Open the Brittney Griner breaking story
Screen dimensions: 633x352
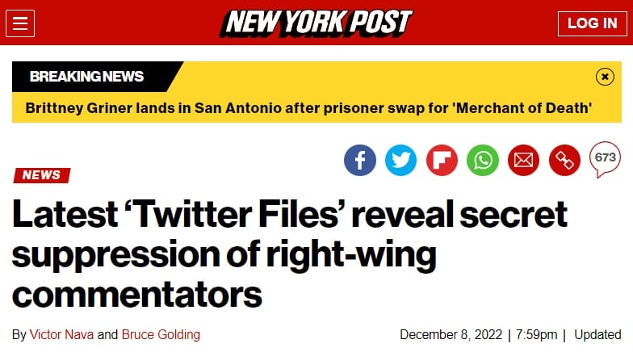(309, 107)
